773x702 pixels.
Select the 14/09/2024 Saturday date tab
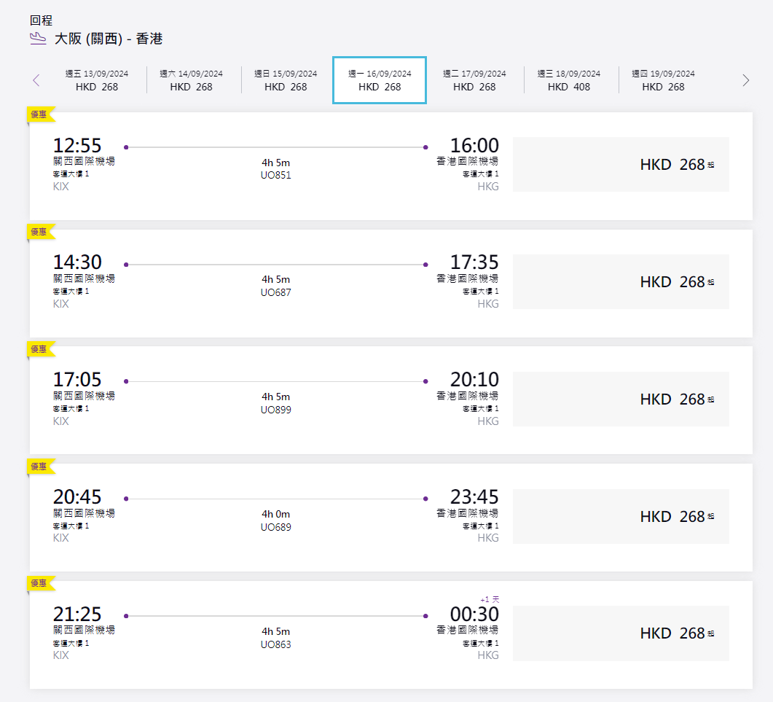tap(192, 80)
